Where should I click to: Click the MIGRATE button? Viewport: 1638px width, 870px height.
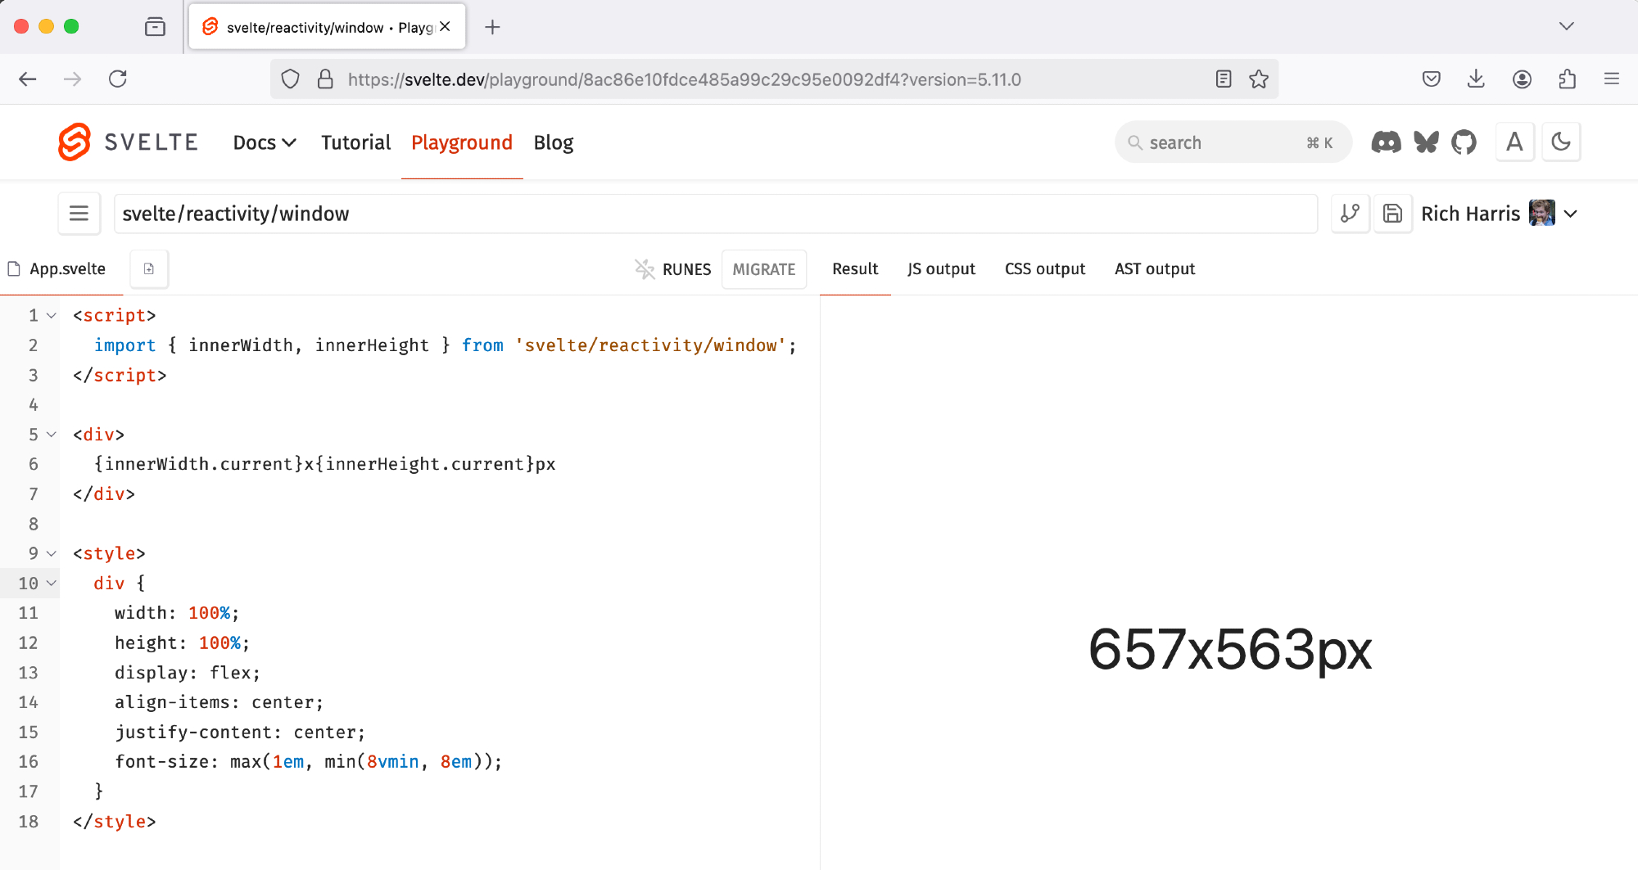pyautogui.click(x=763, y=269)
